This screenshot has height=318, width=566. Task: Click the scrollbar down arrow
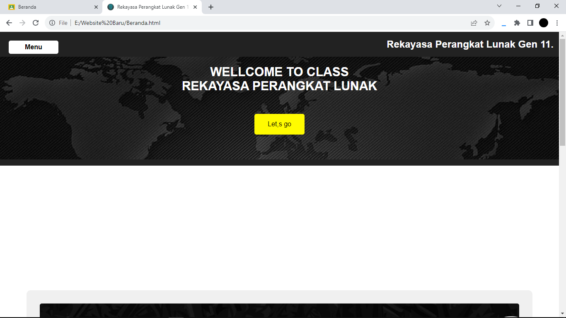click(x=562, y=314)
